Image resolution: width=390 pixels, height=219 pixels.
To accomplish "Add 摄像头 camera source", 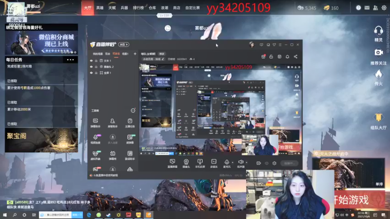I will pyautogui.click(x=186, y=164).
